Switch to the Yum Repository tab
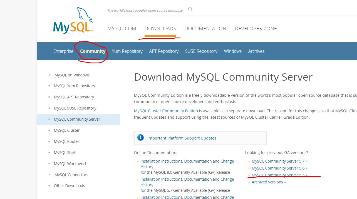This screenshot has width=357, height=199. click(x=127, y=51)
